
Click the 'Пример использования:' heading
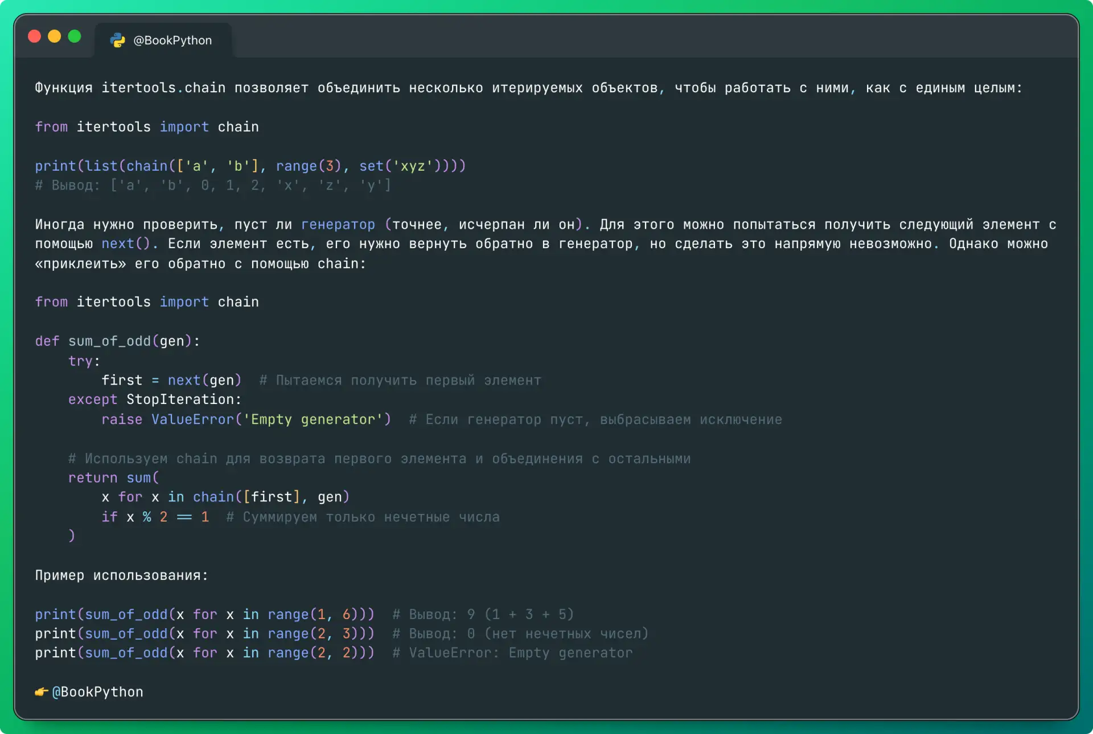pos(122,575)
